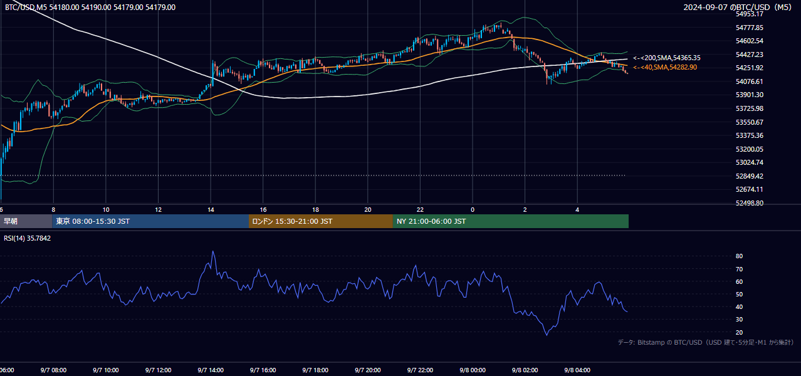
Task: Select the 200 SMA label 54365.35
Action: pyautogui.click(x=667, y=58)
